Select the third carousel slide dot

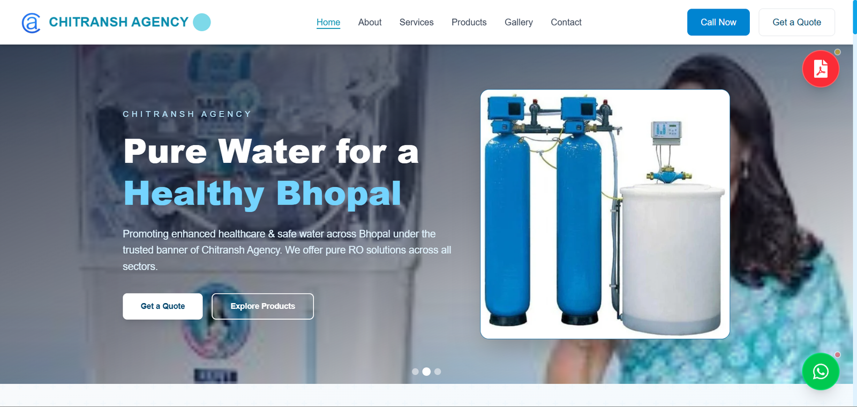pyautogui.click(x=438, y=372)
